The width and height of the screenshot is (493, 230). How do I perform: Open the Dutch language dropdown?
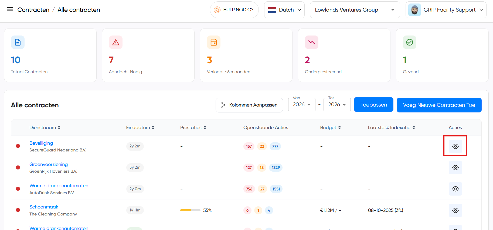click(284, 10)
